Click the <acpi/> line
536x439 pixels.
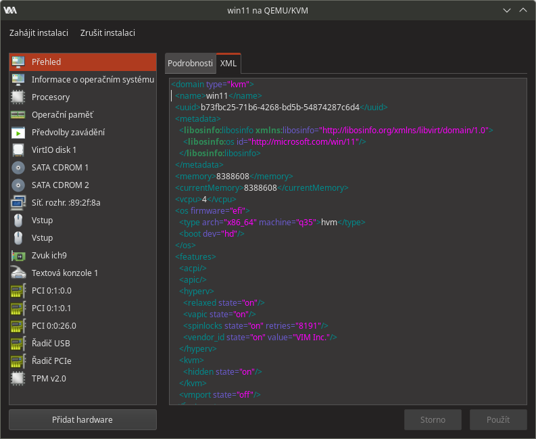193,269
